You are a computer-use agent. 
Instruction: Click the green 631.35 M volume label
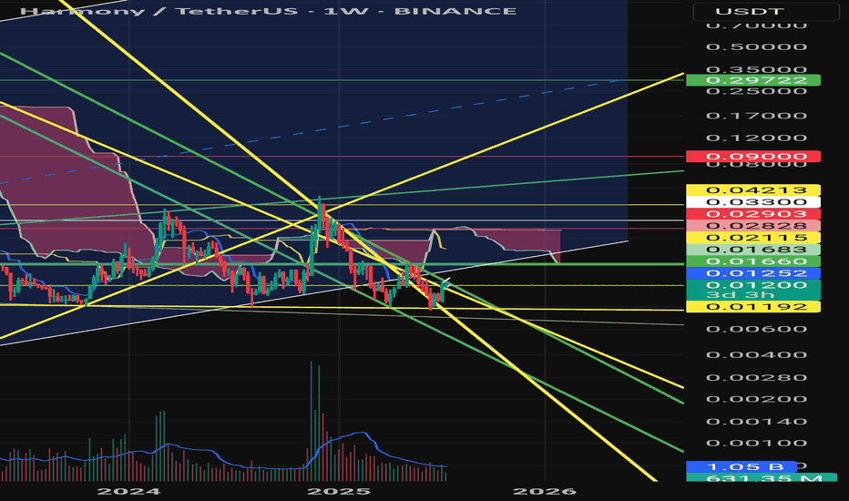point(761,477)
